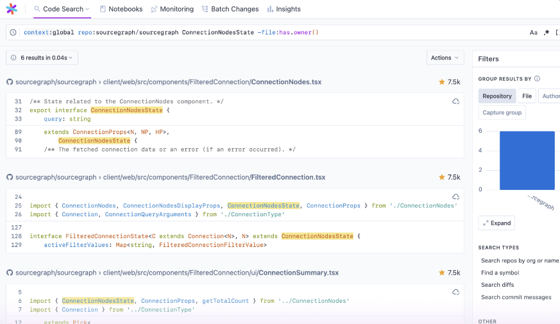Click GitHub icon beside ConnectionNodes.tsx result
Image resolution: width=560 pixels, height=324 pixels.
coord(10,82)
